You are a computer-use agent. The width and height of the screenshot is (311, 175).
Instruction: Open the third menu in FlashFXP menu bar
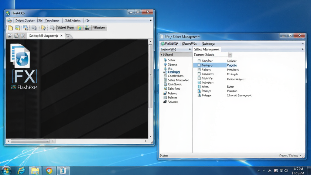click(x=52, y=20)
